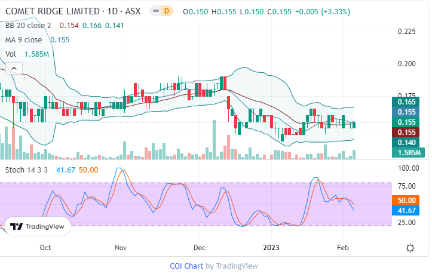Image resolution: width=432 pixels, height=274 pixels.
Task: Click the red 0.155 MA price label
Action: coord(407,133)
